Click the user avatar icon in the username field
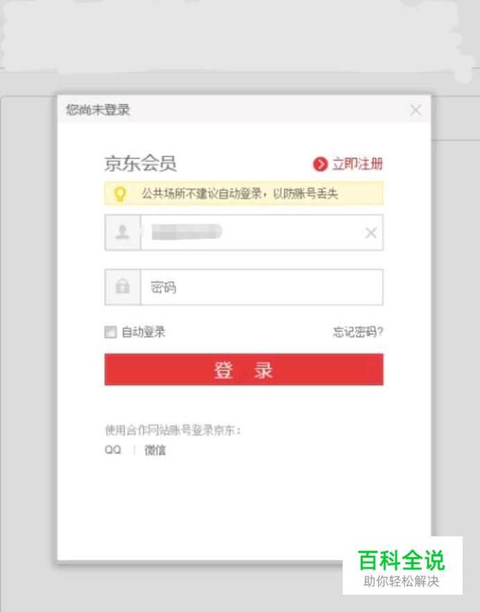Viewport: 480px width, 612px height. pos(123,232)
